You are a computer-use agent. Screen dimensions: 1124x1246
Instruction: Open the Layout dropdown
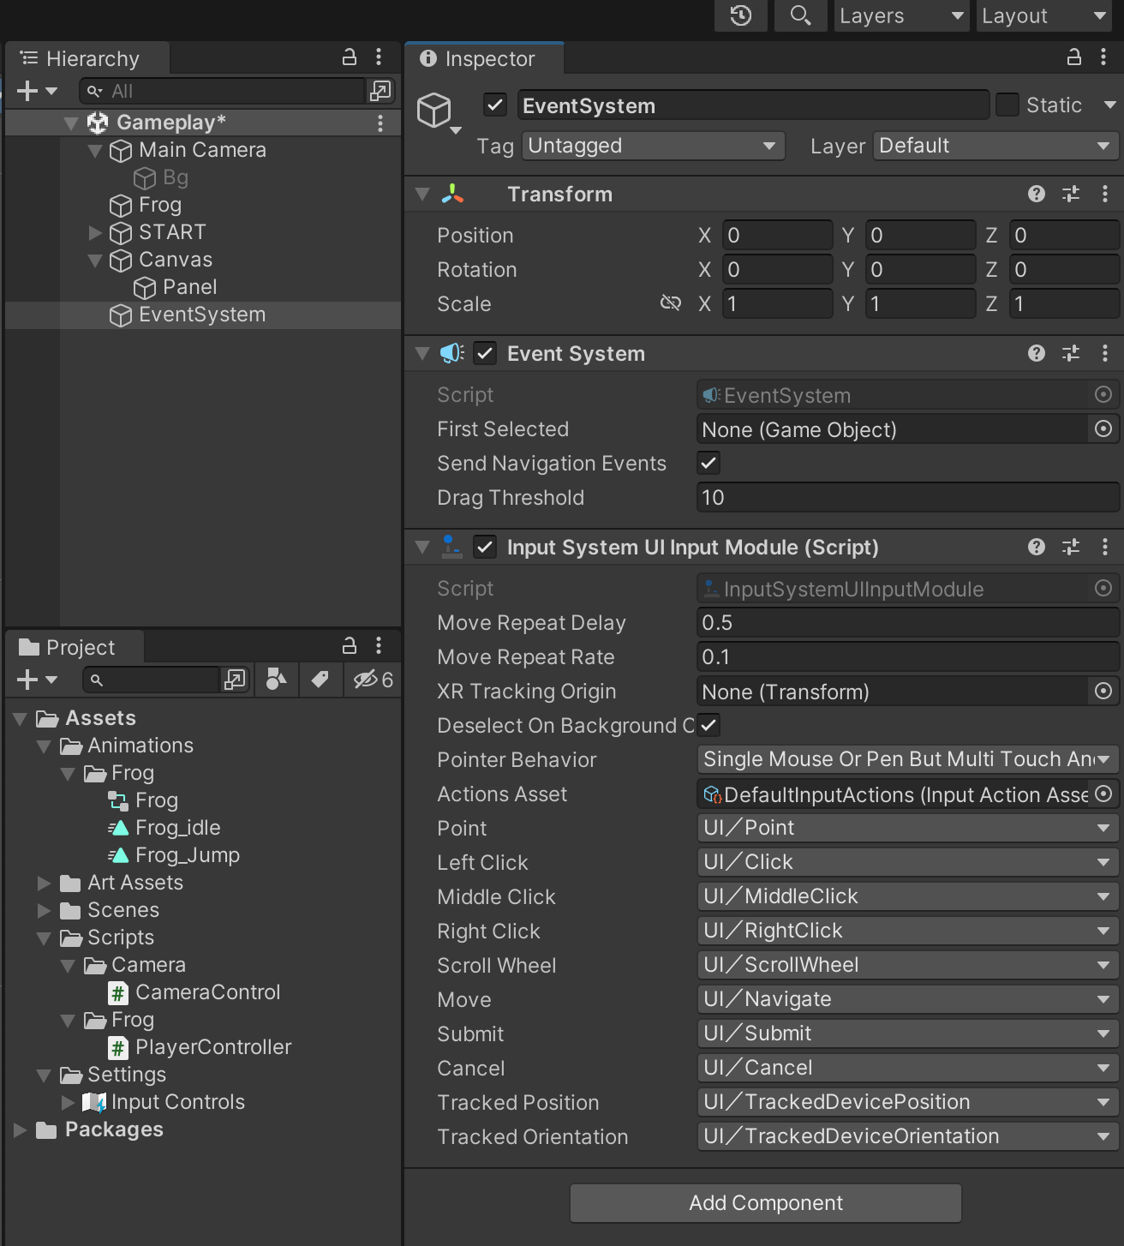coord(1044,15)
